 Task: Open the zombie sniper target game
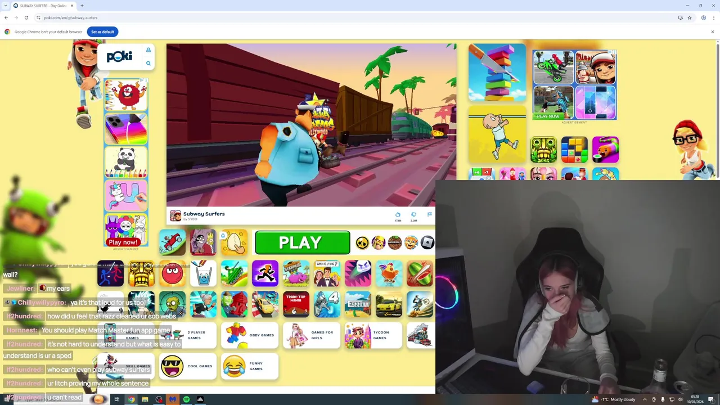(x=172, y=304)
